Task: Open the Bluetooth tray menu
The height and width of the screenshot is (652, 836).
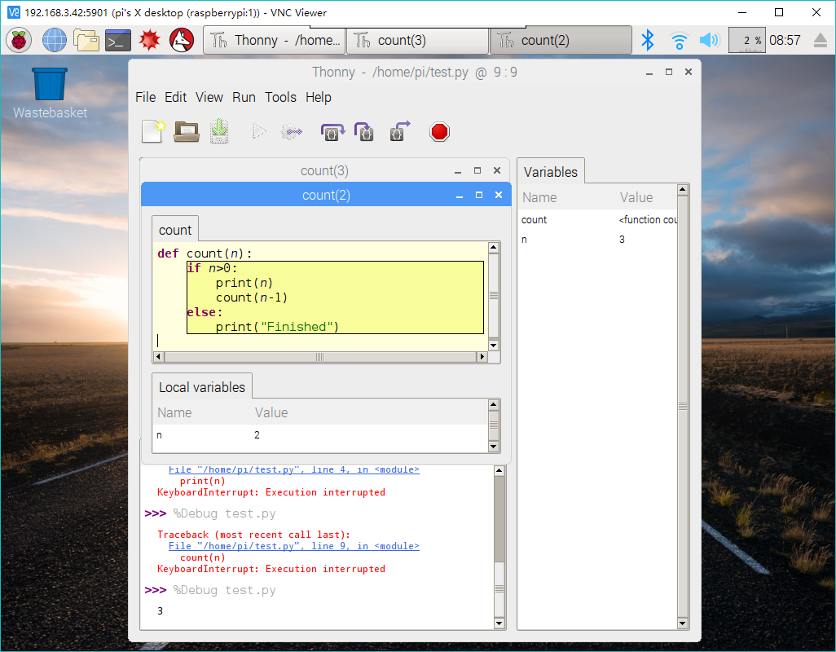Action: click(x=648, y=40)
